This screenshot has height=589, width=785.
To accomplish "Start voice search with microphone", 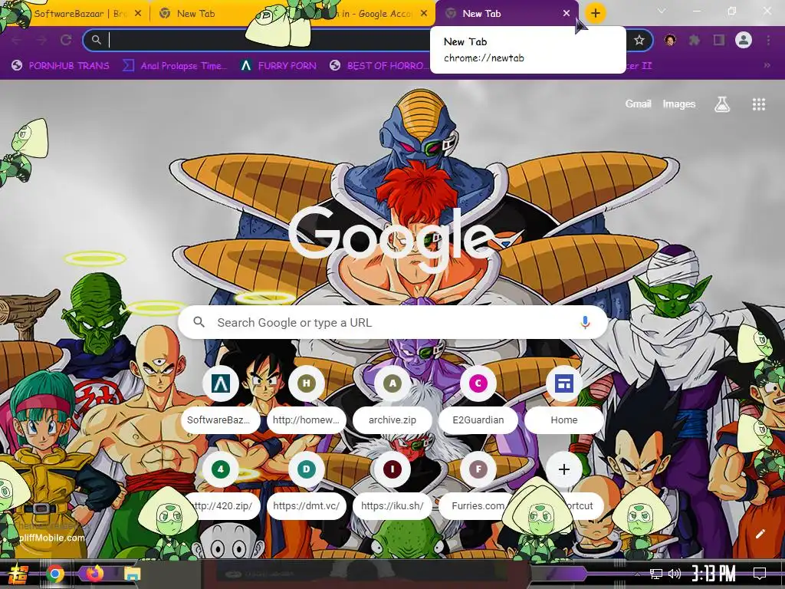I will [585, 322].
